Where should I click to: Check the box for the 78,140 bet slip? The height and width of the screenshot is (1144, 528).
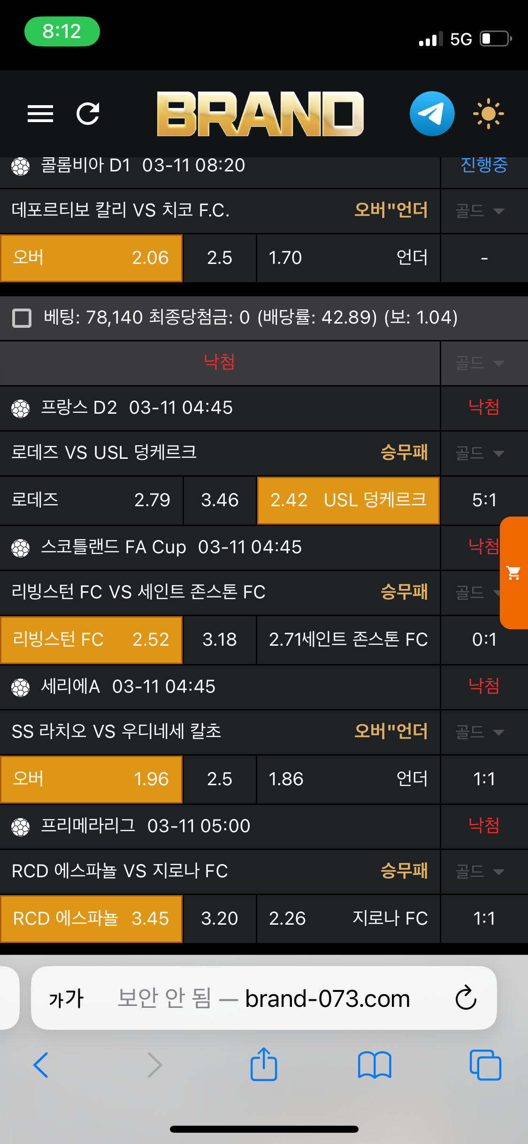tap(22, 318)
